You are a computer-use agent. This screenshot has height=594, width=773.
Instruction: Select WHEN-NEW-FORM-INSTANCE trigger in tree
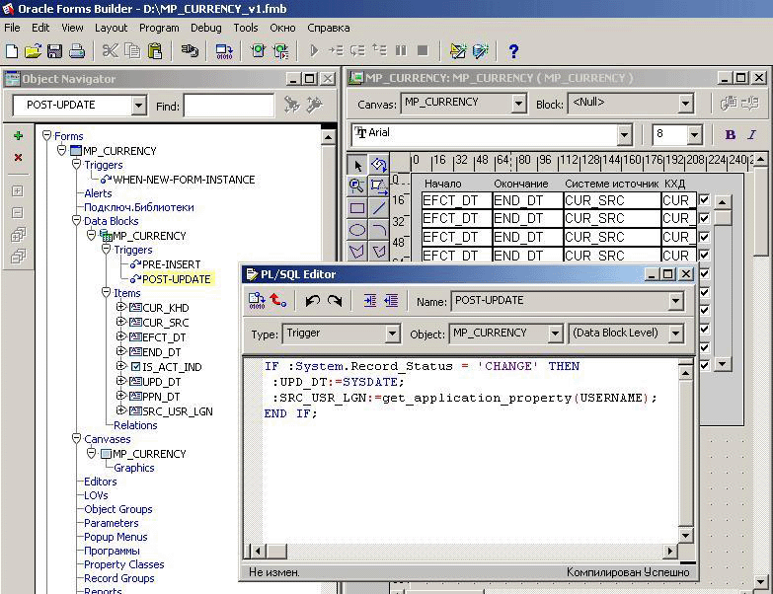point(184,180)
